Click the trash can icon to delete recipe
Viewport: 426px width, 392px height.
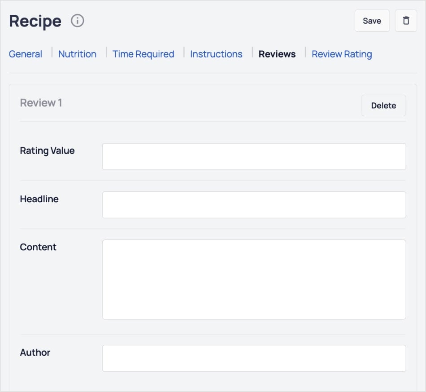coord(406,20)
